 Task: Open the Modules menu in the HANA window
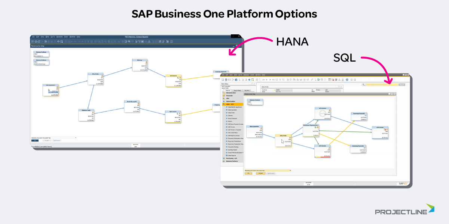tap(60, 37)
